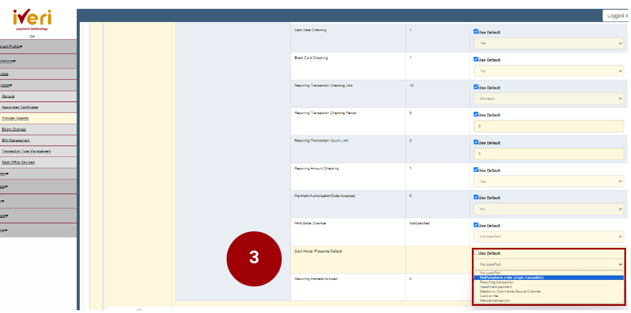
Task: Open BIN Management page
Action: click(x=16, y=140)
